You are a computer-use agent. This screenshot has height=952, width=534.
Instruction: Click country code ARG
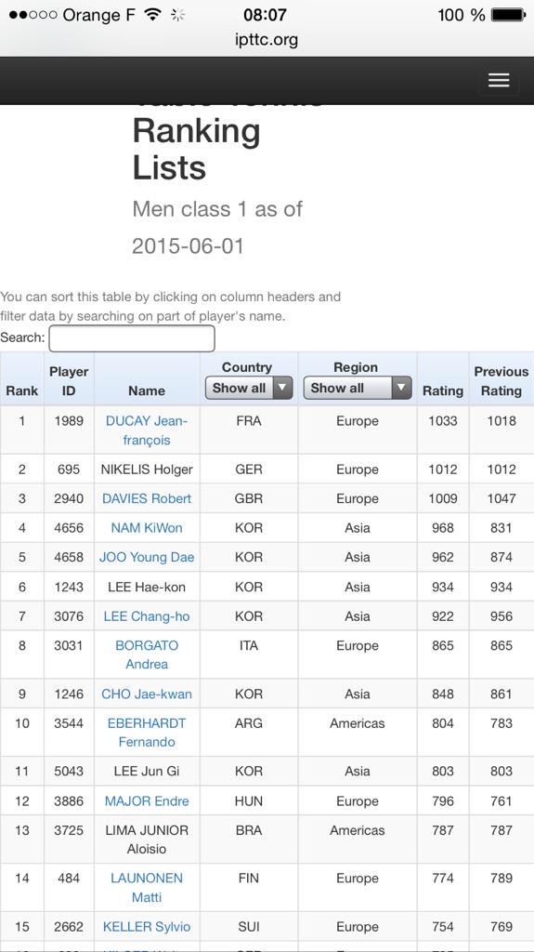click(249, 723)
